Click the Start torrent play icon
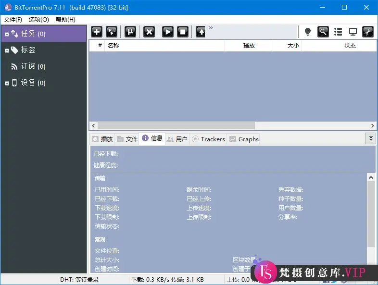 coord(168,32)
